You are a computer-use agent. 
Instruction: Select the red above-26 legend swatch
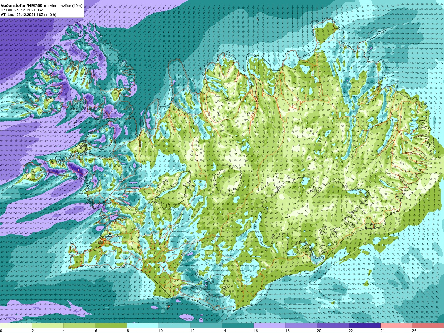[x=428, y=326]
